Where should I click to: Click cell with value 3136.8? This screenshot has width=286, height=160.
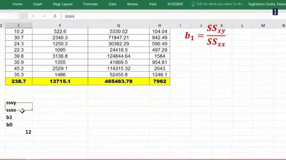(x=60, y=56)
